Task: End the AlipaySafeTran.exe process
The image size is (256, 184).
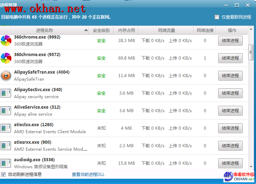Action: coord(230,76)
